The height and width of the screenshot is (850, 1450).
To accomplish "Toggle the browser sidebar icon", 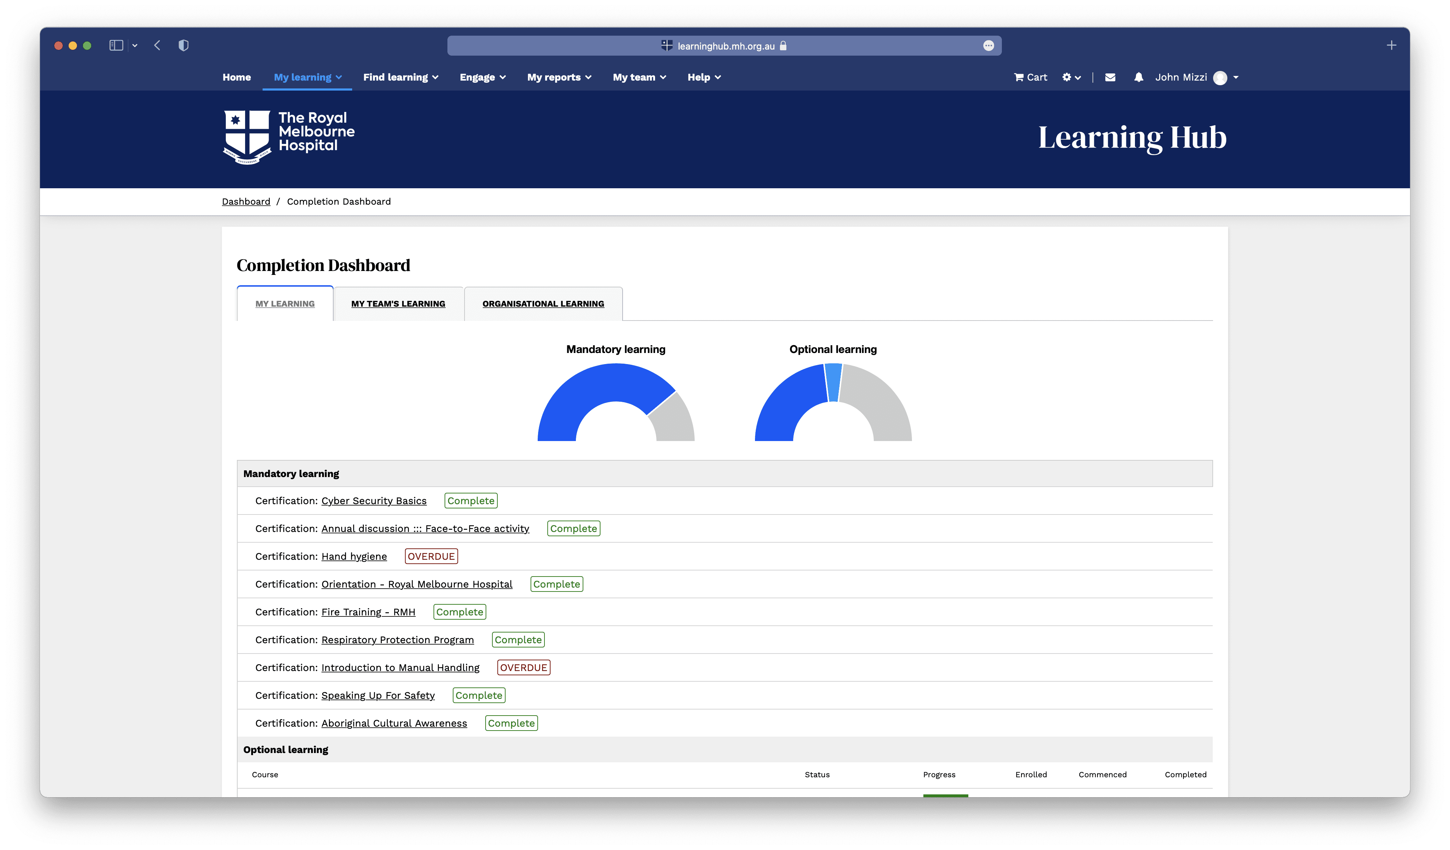I will pyautogui.click(x=116, y=45).
